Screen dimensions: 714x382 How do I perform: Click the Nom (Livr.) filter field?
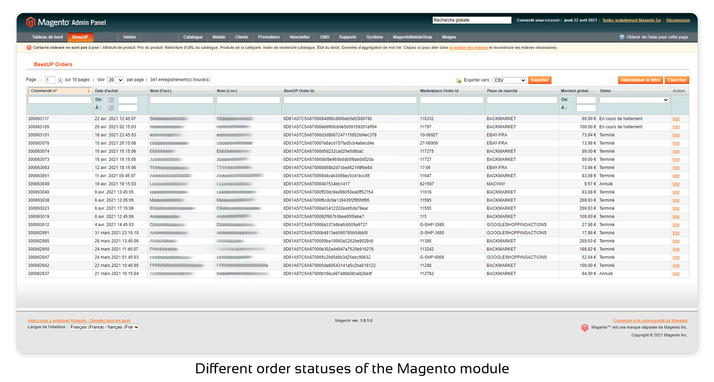pyautogui.click(x=248, y=100)
